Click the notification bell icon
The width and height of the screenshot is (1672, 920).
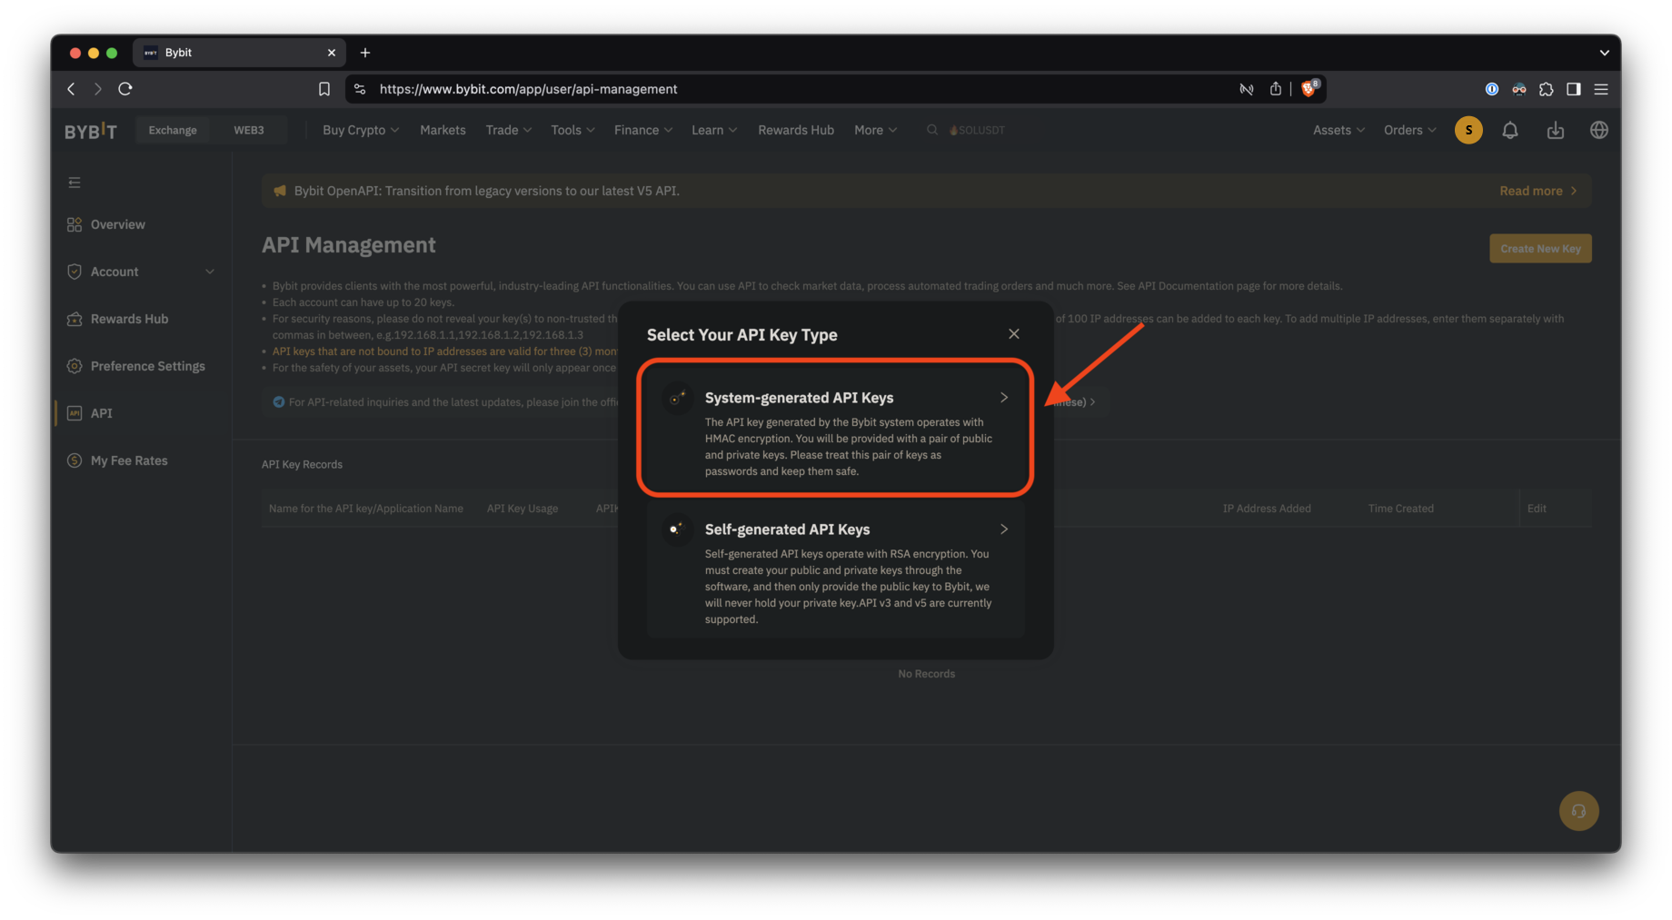(1509, 131)
